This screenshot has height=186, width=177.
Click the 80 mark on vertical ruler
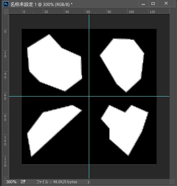point(5,118)
